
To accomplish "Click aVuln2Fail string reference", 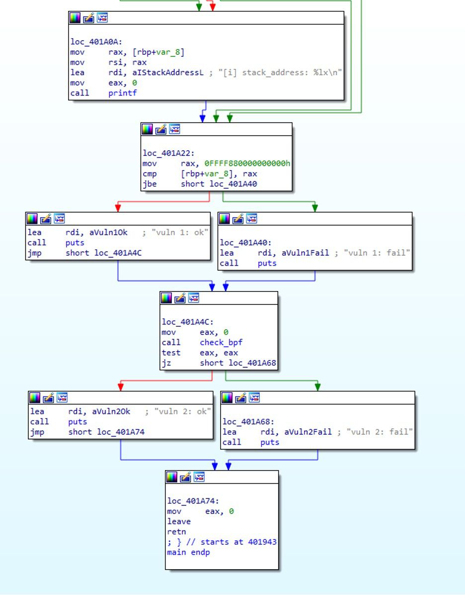I will (308, 432).
